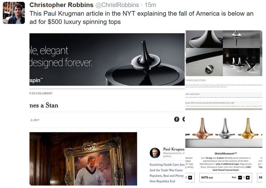Click the plus button in the leftmost product box

tap(190, 178)
